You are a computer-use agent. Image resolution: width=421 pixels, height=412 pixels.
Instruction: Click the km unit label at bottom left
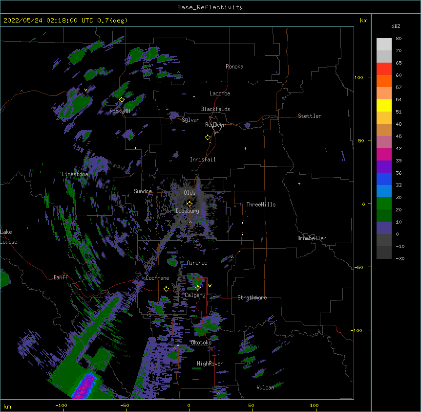pyautogui.click(x=7, y=407)
